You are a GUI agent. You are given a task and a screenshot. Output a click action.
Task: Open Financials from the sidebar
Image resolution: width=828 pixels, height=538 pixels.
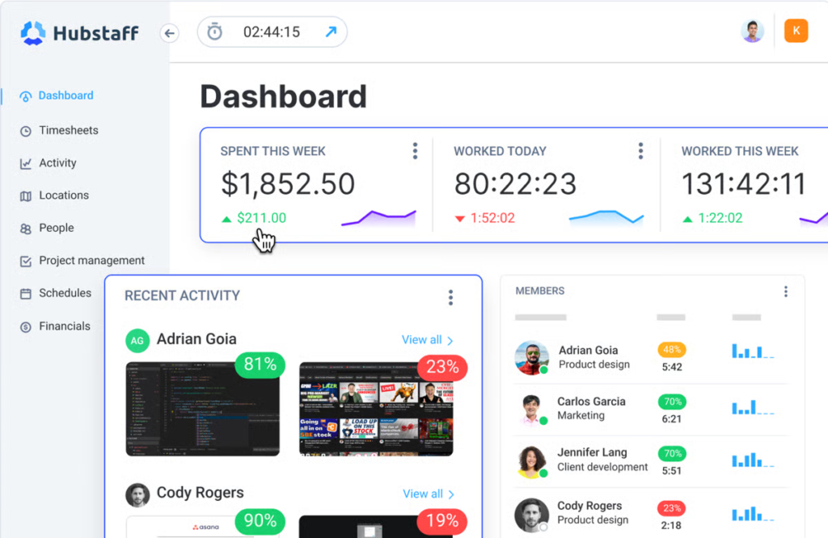(64, 326)
